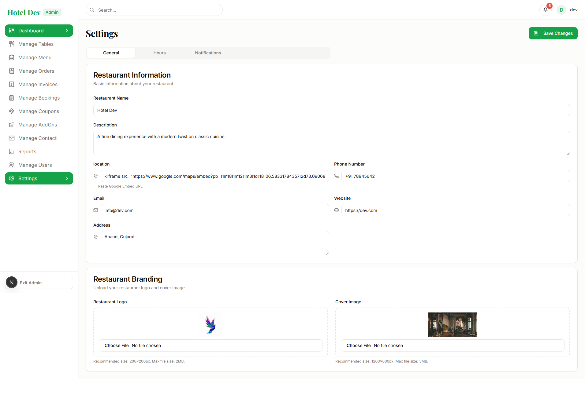Click the notification bell icon

tap(545, 10)
